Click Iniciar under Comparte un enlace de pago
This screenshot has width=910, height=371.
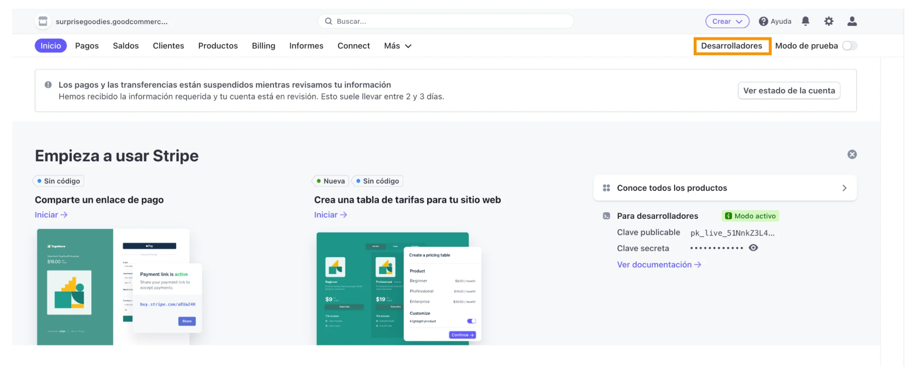[x=51, y=215]
